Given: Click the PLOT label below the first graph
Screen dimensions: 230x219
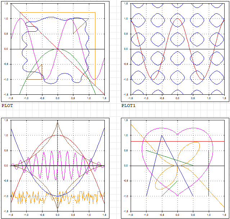Looking at the screenshot, I should pyautogui.click(x=7, y=106).
